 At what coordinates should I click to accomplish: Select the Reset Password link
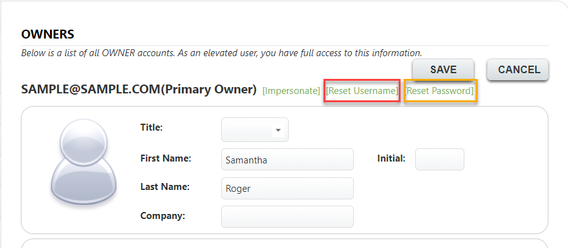[440, 91]
